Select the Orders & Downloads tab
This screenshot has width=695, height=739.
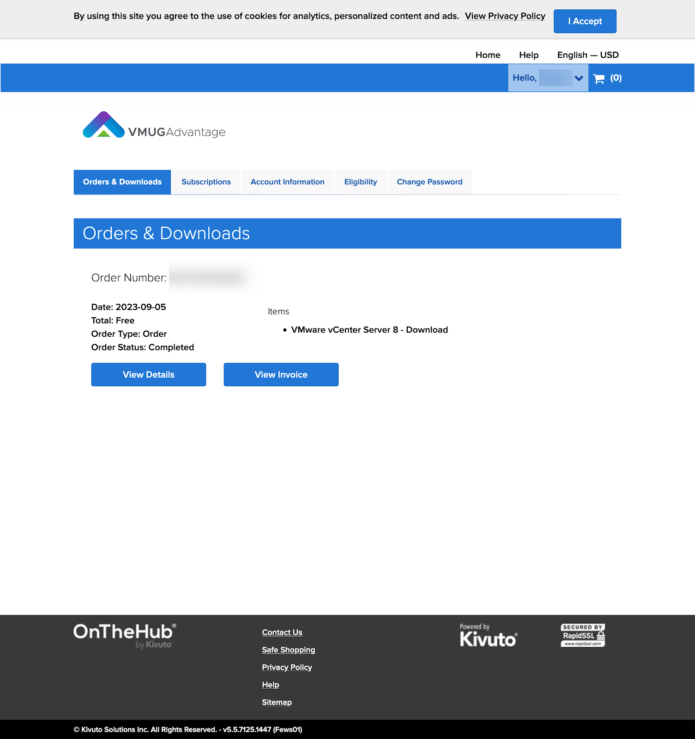[x=122, y=182]
